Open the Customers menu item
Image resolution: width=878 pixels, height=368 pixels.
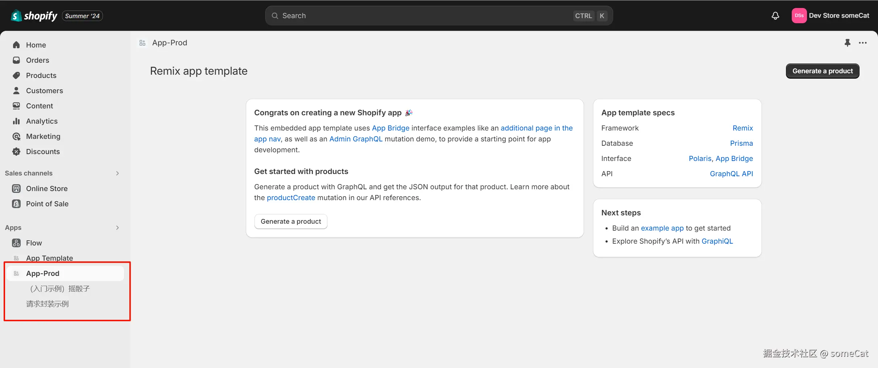pos(44,91)
